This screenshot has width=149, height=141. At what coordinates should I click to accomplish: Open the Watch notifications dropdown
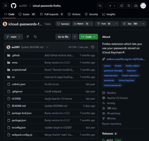(x=83, y=24)
